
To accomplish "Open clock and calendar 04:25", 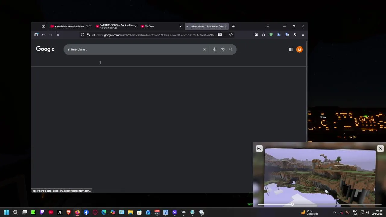I will 377,212.
